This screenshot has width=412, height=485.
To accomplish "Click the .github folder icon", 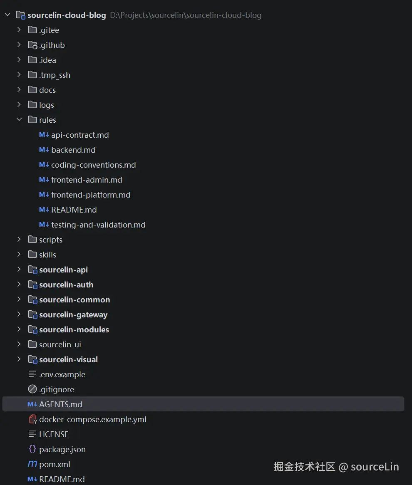I will tap(32, 45).
